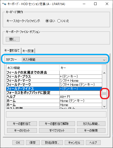Click the キーの割り当て button
113x148 pixels.
click(x=22, y=124)
